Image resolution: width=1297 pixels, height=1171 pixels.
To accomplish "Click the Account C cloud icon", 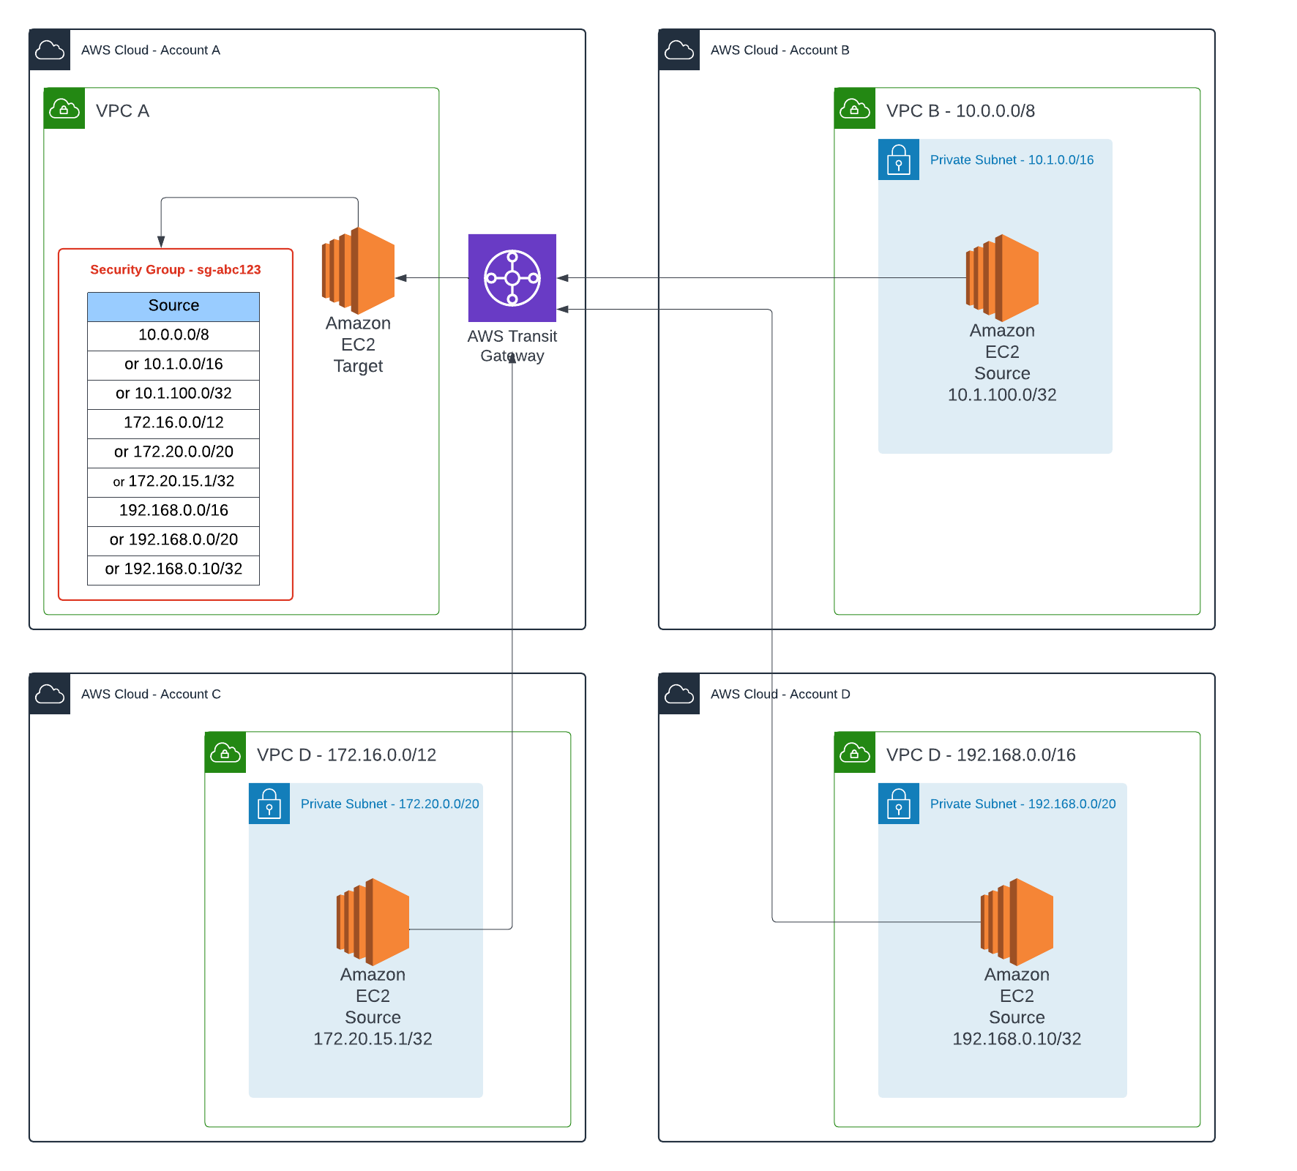I will click(50, 694).
